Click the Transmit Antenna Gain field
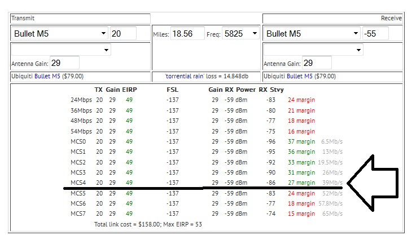Screen dimensions: 416x240 coord(64,63)
